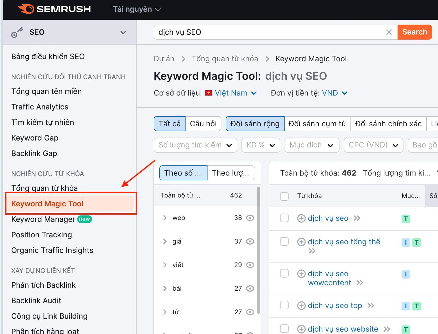
Task: Expand the 'viết' keyword group
Action: (165, 265)
